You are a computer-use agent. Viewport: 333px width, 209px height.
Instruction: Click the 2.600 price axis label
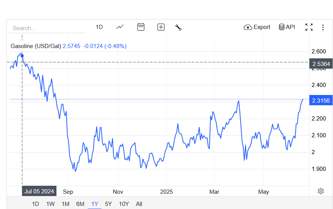[x=319, y=51]
